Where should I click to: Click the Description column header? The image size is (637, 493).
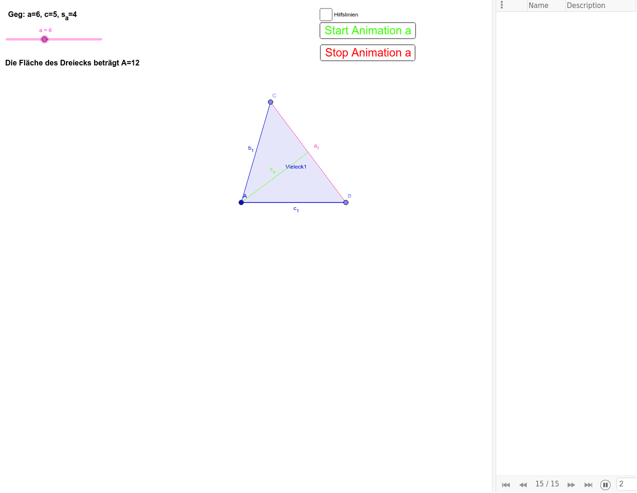(x=586, y=6)
